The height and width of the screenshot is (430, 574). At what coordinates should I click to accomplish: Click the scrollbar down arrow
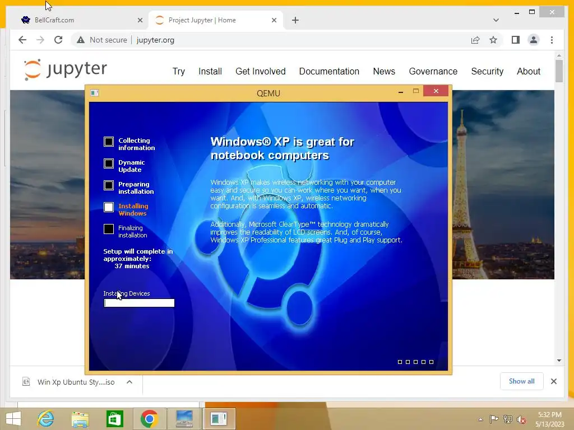click(559, 361)
